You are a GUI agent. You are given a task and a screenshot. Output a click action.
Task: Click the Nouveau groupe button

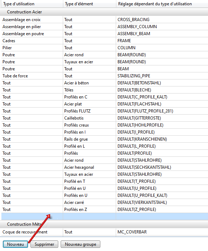click(x=80, y=244)
